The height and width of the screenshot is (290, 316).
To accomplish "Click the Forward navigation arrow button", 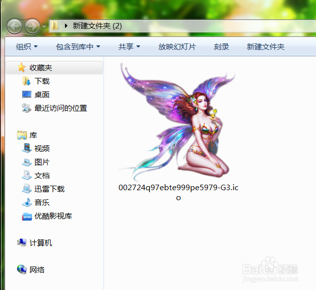I will click(x=32, y=26).
